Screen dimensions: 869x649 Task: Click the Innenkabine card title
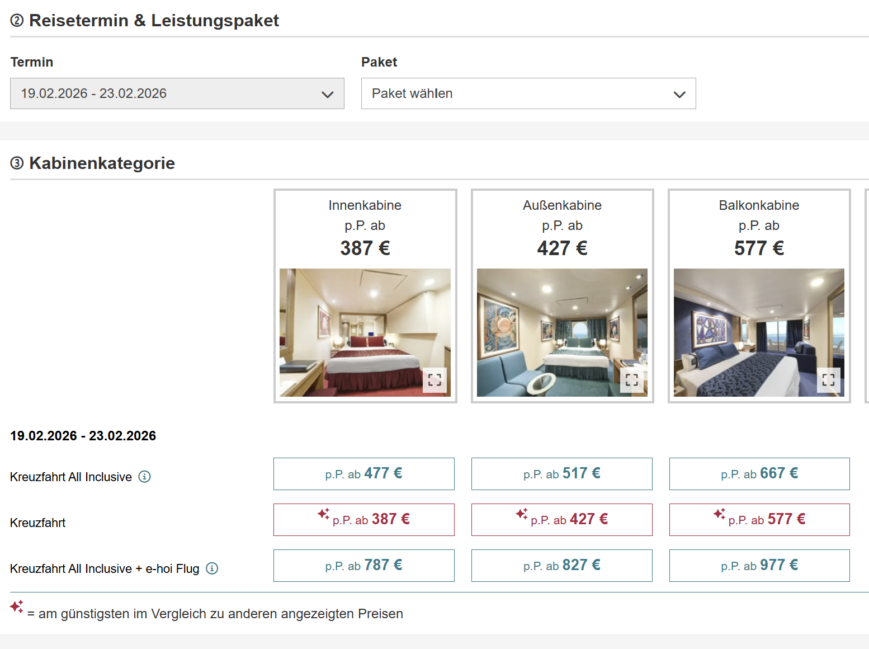point(365,205)
